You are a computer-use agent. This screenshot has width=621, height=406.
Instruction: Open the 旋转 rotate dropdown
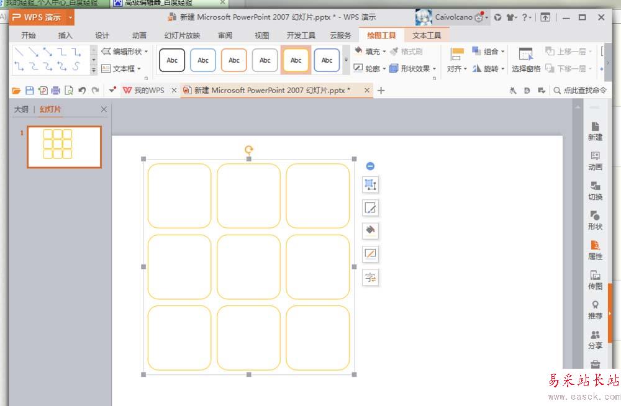(488, 68)
